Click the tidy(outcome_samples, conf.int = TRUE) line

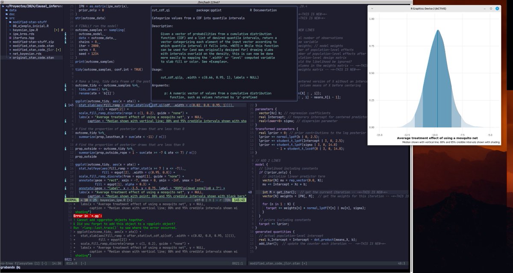109,70
